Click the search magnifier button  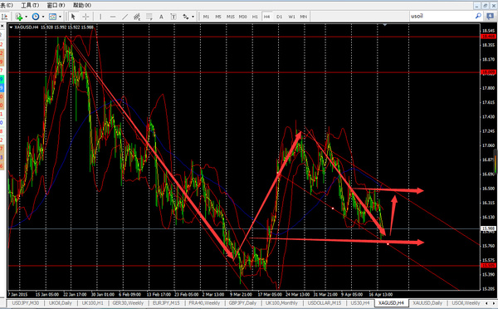point(478,16)
